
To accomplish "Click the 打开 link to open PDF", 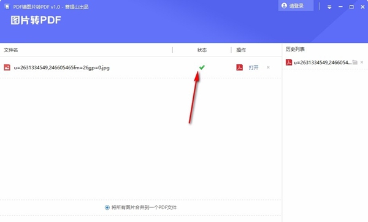I will [x=254, y=67].
